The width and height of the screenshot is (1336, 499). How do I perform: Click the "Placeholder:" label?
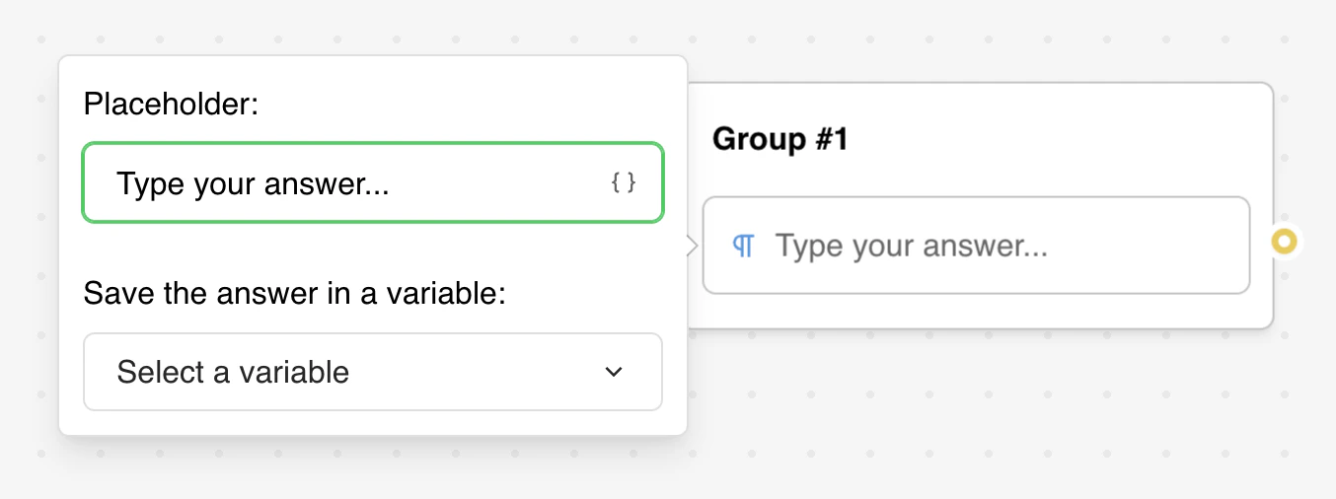[171, 104]
